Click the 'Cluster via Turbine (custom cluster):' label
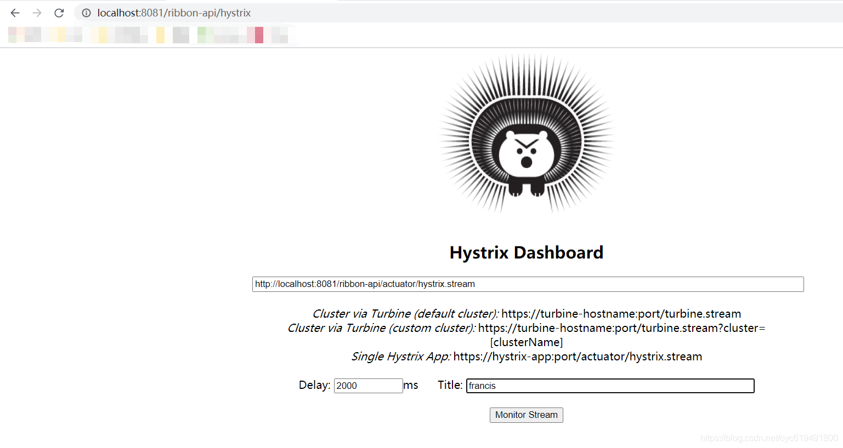Viewport: 843px width, 448px height. pyautogui.click(x=381, y=328)
